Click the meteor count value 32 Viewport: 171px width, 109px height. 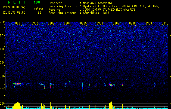(x=39, y=13)
